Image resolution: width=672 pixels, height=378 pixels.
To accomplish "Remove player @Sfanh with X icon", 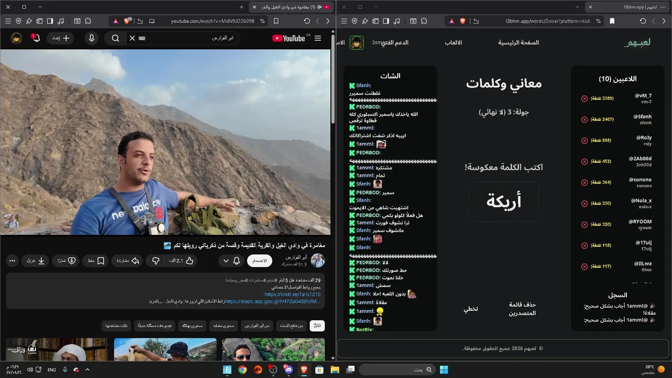I will [x=584, y=119].
